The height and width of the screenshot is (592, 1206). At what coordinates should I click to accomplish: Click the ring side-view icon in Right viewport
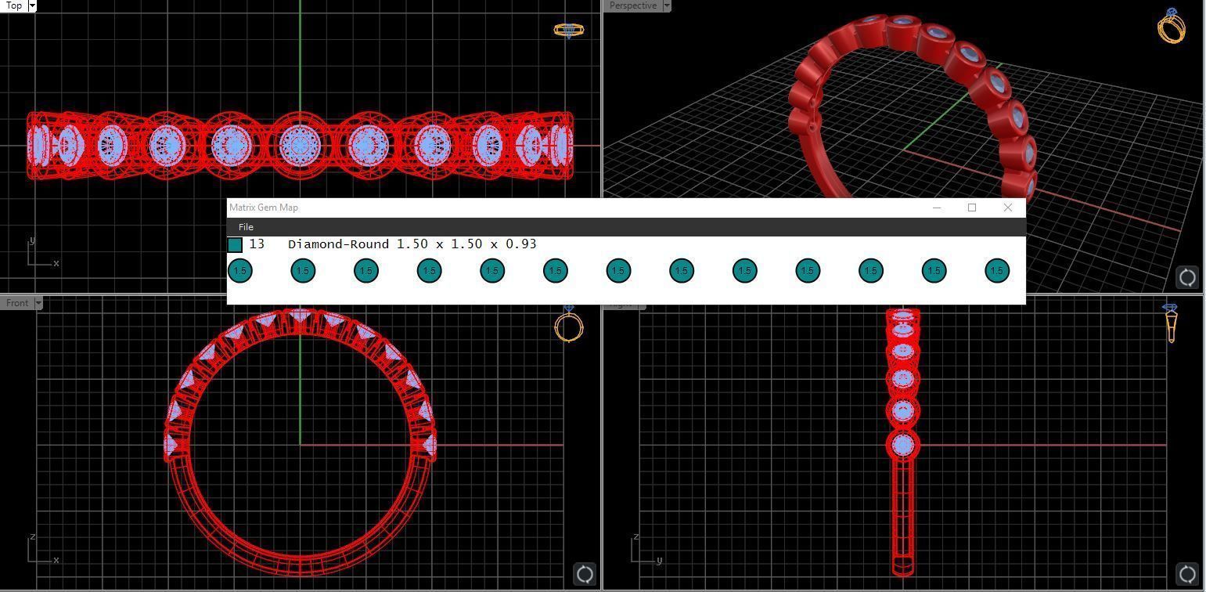click(x=1171, y=323)
